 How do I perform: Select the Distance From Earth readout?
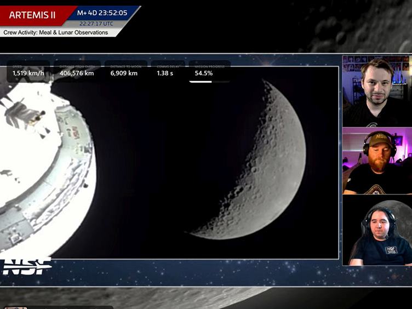76,71
